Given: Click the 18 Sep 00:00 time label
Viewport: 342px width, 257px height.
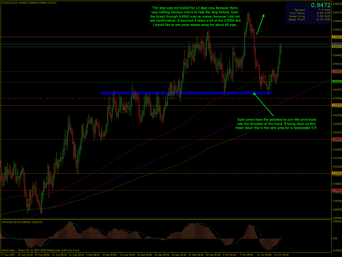Looking at the screenshot, I should (x=161, y=255).
